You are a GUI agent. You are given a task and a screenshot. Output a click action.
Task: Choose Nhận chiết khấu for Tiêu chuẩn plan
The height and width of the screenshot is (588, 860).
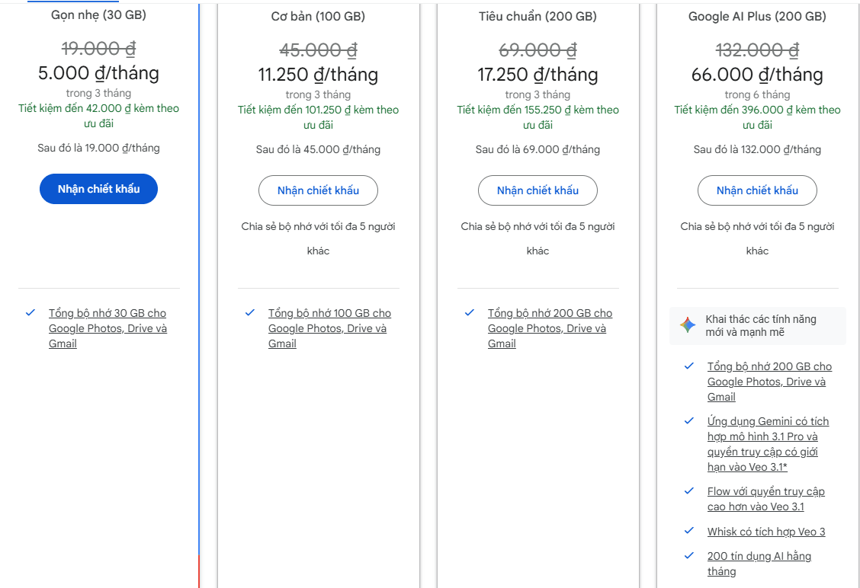coord(537,190)
